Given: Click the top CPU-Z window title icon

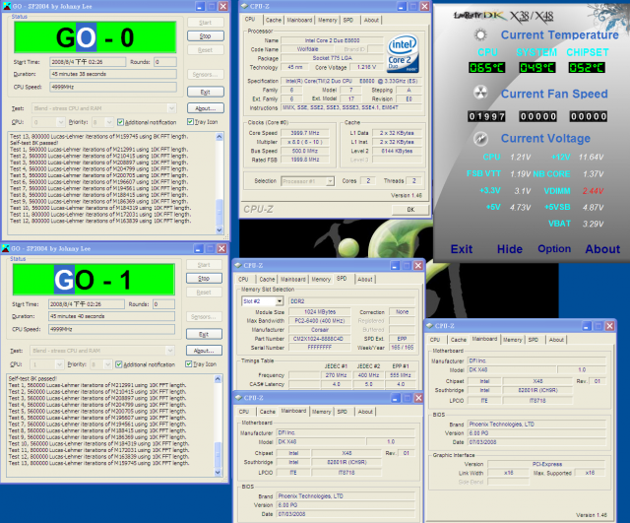Looking at the screenshot, I should (x=245, y=6).
